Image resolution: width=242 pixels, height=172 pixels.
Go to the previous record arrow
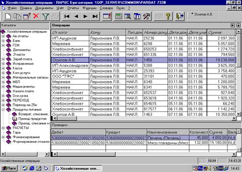coord(76,16)
